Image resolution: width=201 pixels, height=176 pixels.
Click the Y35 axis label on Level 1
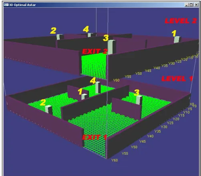click(x=158, y=131)
